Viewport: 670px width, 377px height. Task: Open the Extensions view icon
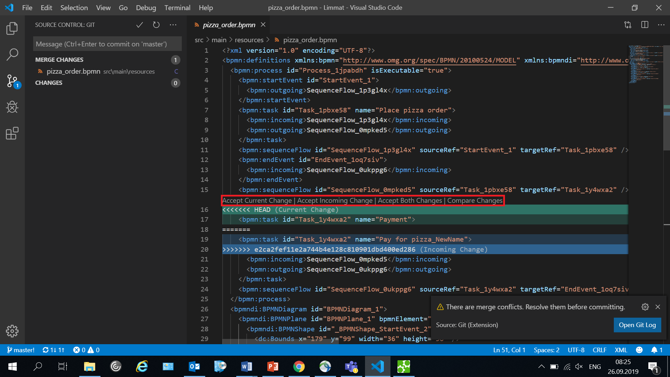point(12,133)
